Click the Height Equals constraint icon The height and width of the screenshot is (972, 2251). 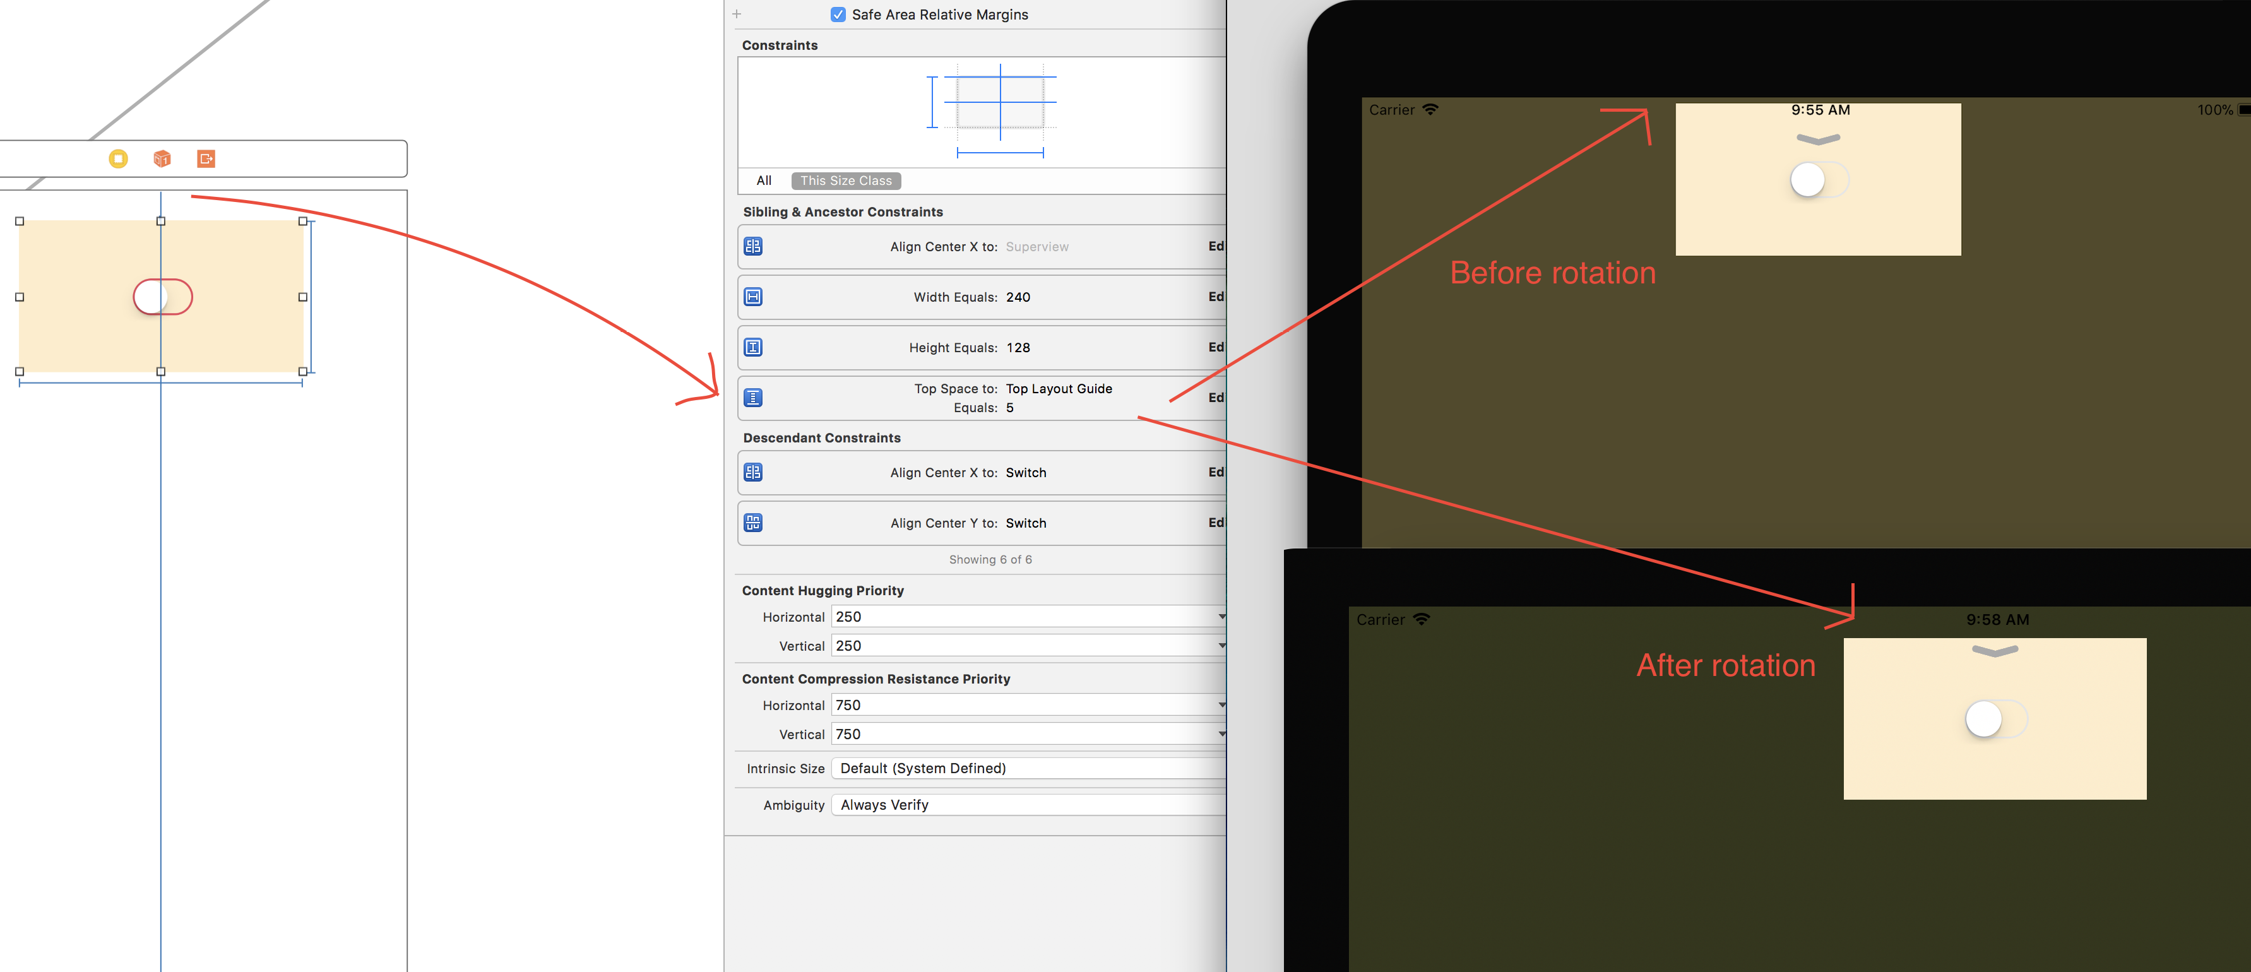pos(752,347)
